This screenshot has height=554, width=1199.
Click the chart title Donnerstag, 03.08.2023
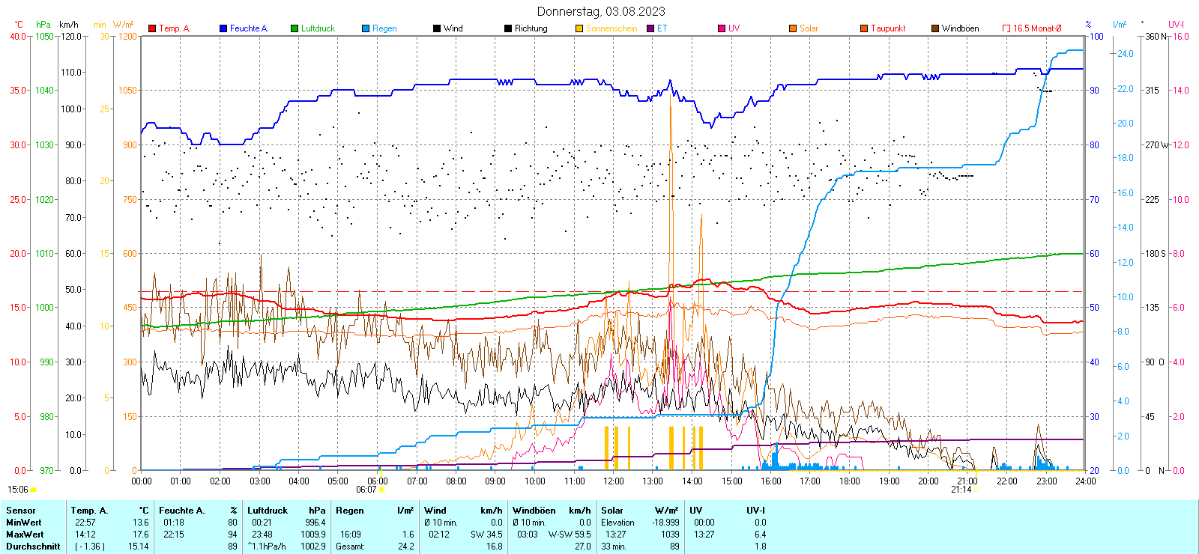point(600,11)
